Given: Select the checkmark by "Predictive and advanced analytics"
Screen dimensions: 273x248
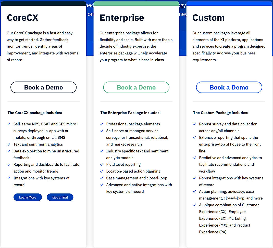Looking at the screenshot, I should [194, 158].
